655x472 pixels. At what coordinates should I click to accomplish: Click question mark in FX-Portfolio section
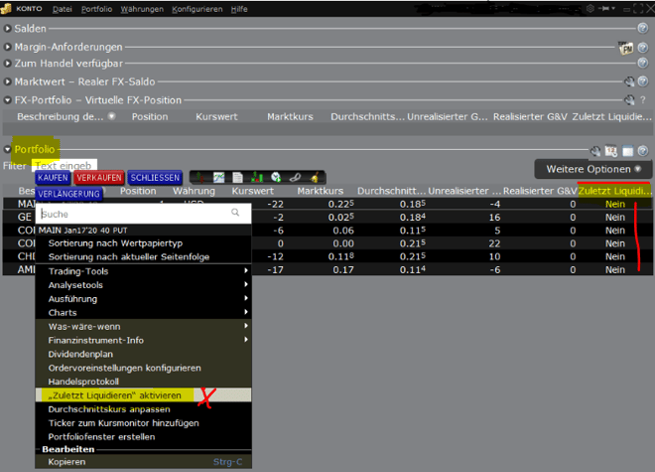[643, 100]
